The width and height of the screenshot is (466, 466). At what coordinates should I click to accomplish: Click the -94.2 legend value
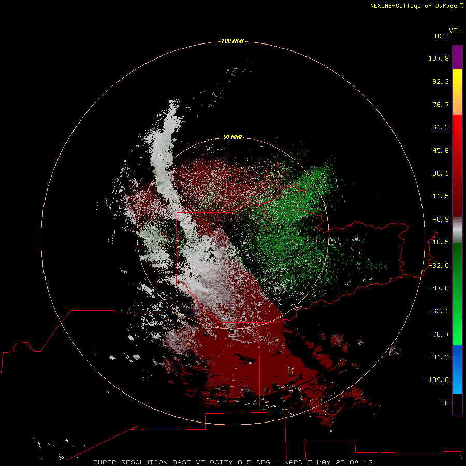click(439, 357)
